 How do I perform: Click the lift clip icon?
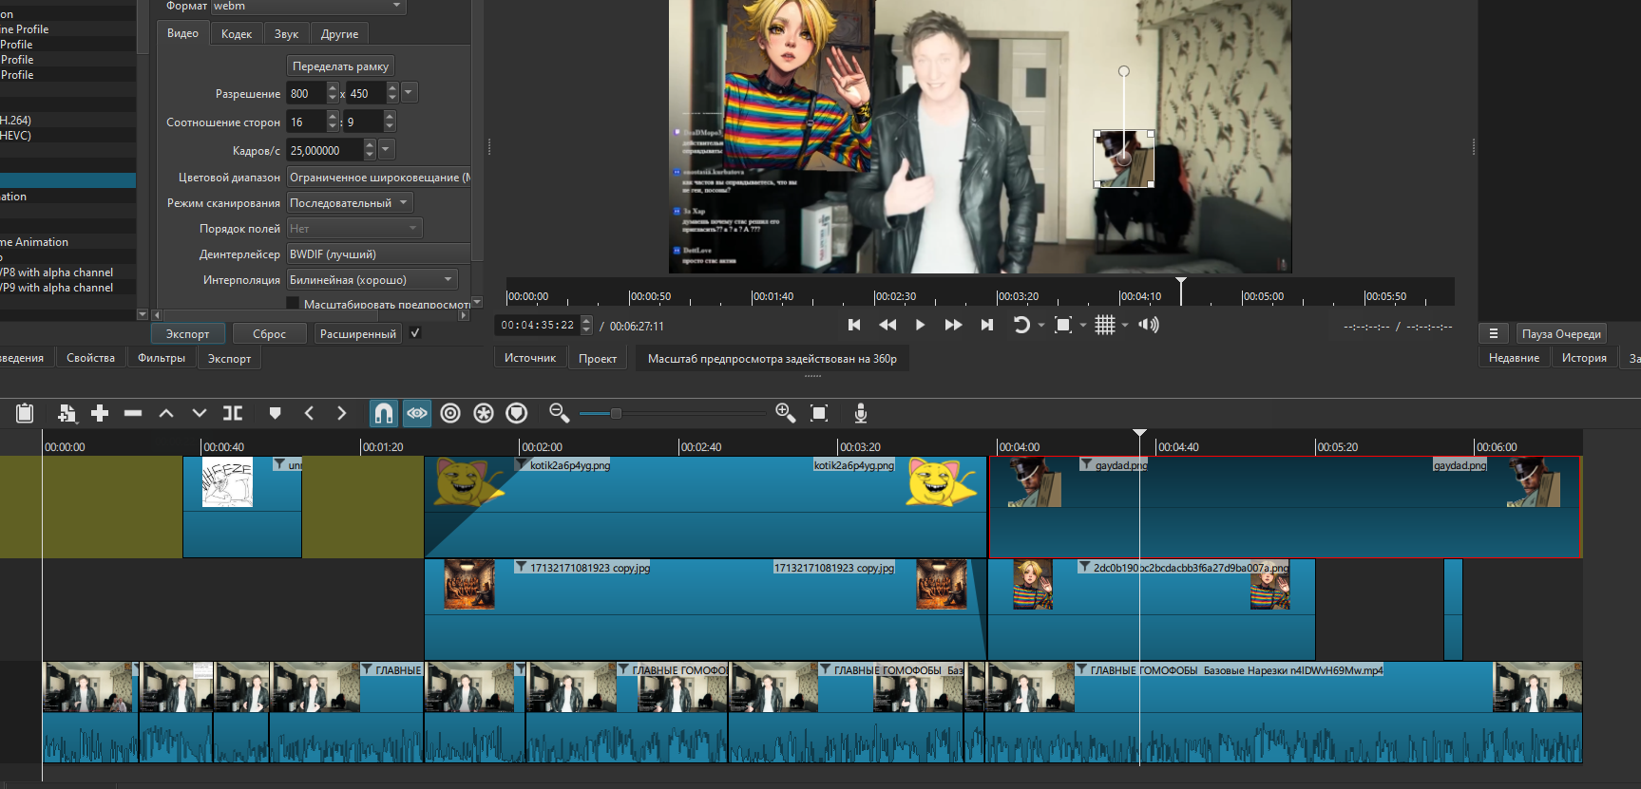[166, 413]
